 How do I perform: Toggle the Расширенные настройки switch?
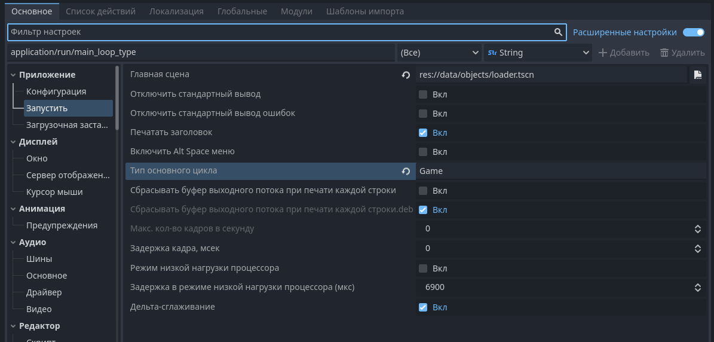point(693,32)
